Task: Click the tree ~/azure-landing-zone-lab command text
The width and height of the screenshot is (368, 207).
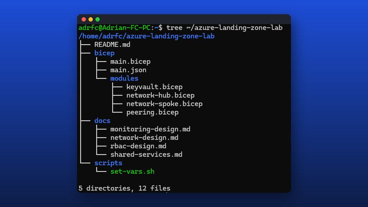Action: (x=224, y=28)
